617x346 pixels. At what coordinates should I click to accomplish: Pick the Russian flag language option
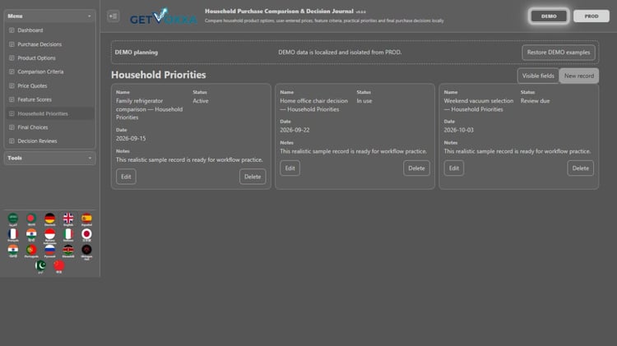[49, 251]
